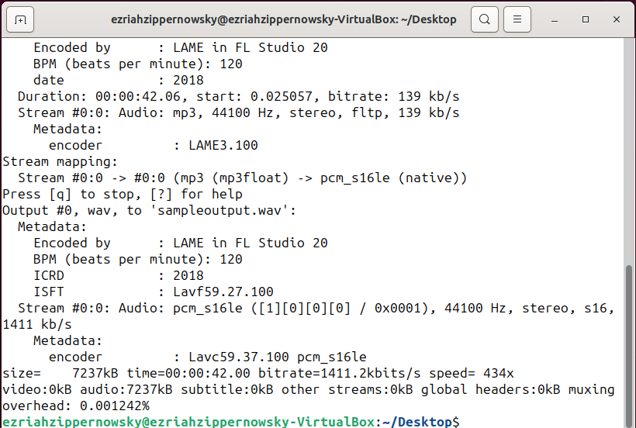Click 'Press [q] to stop' line
This screenshot has width=636, height=428.
(x=122, y=194)
